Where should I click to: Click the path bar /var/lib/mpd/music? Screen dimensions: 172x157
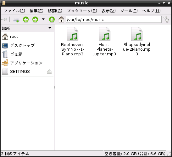point(114,19)
